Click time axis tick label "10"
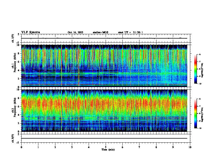The width and height of the screenshot is (214, 165). [190, 147]
